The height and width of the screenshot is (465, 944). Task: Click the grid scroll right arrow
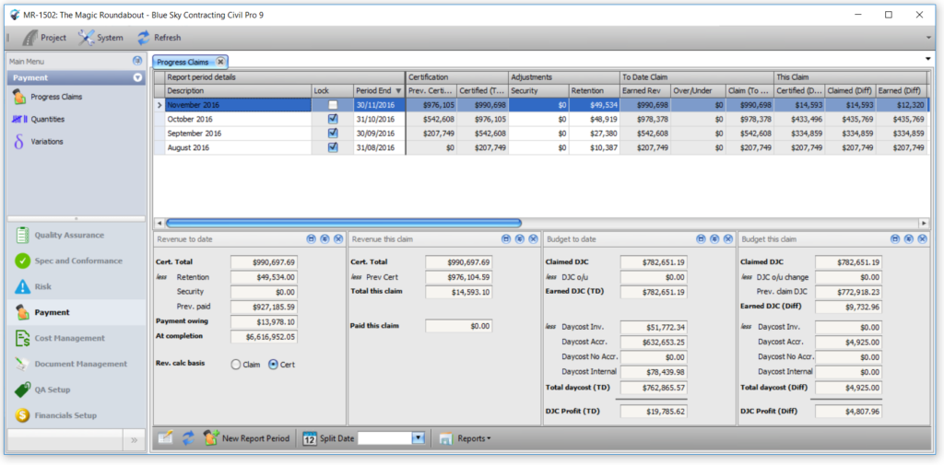tap(924, 223)
